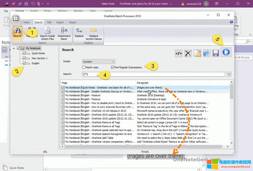Sort results by Paragraph column header
Screen dimensions: 253x171
(x=172, y=83)
